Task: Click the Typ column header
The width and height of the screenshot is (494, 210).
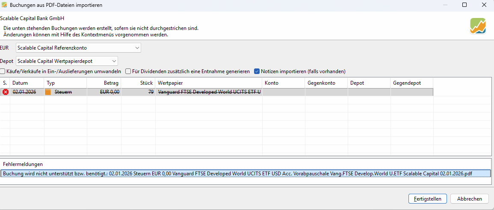Action: click(x=65, y=83)
